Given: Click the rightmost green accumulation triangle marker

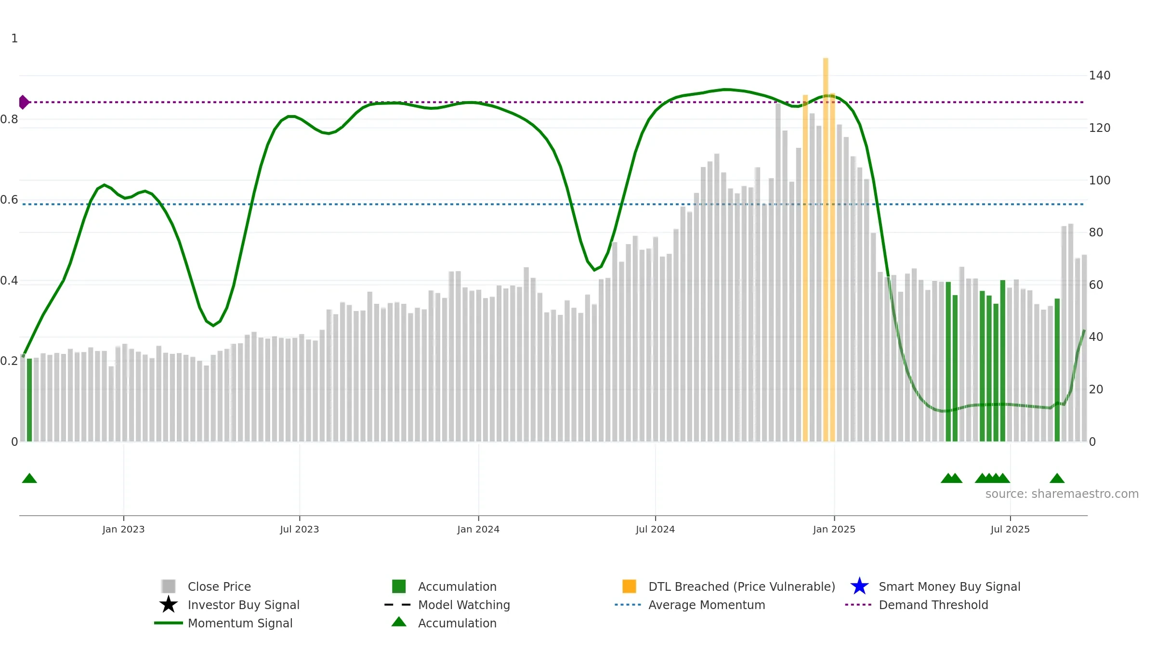Looking at the screenshot, I should click(x=1057, y=478).
